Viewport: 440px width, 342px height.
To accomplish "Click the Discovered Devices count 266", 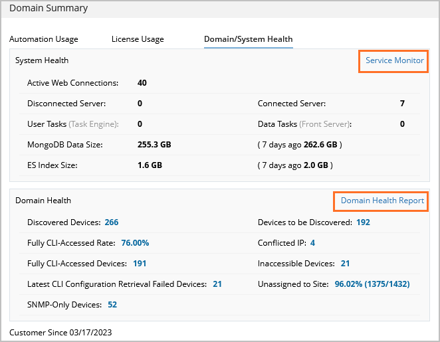I will [x=111, y=222].
